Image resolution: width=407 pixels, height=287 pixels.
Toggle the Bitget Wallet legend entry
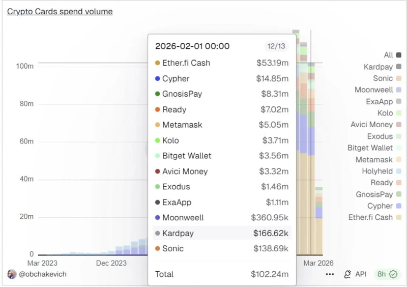(x=370, y=148)
